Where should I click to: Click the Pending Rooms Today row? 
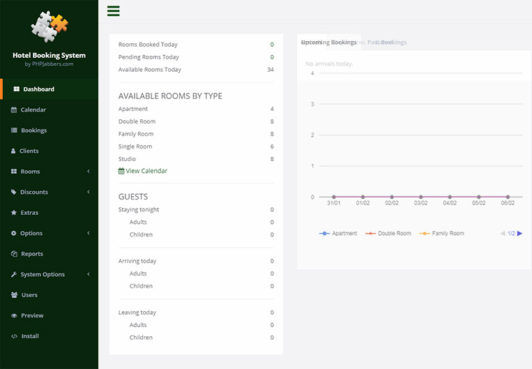tap(196, 57)
